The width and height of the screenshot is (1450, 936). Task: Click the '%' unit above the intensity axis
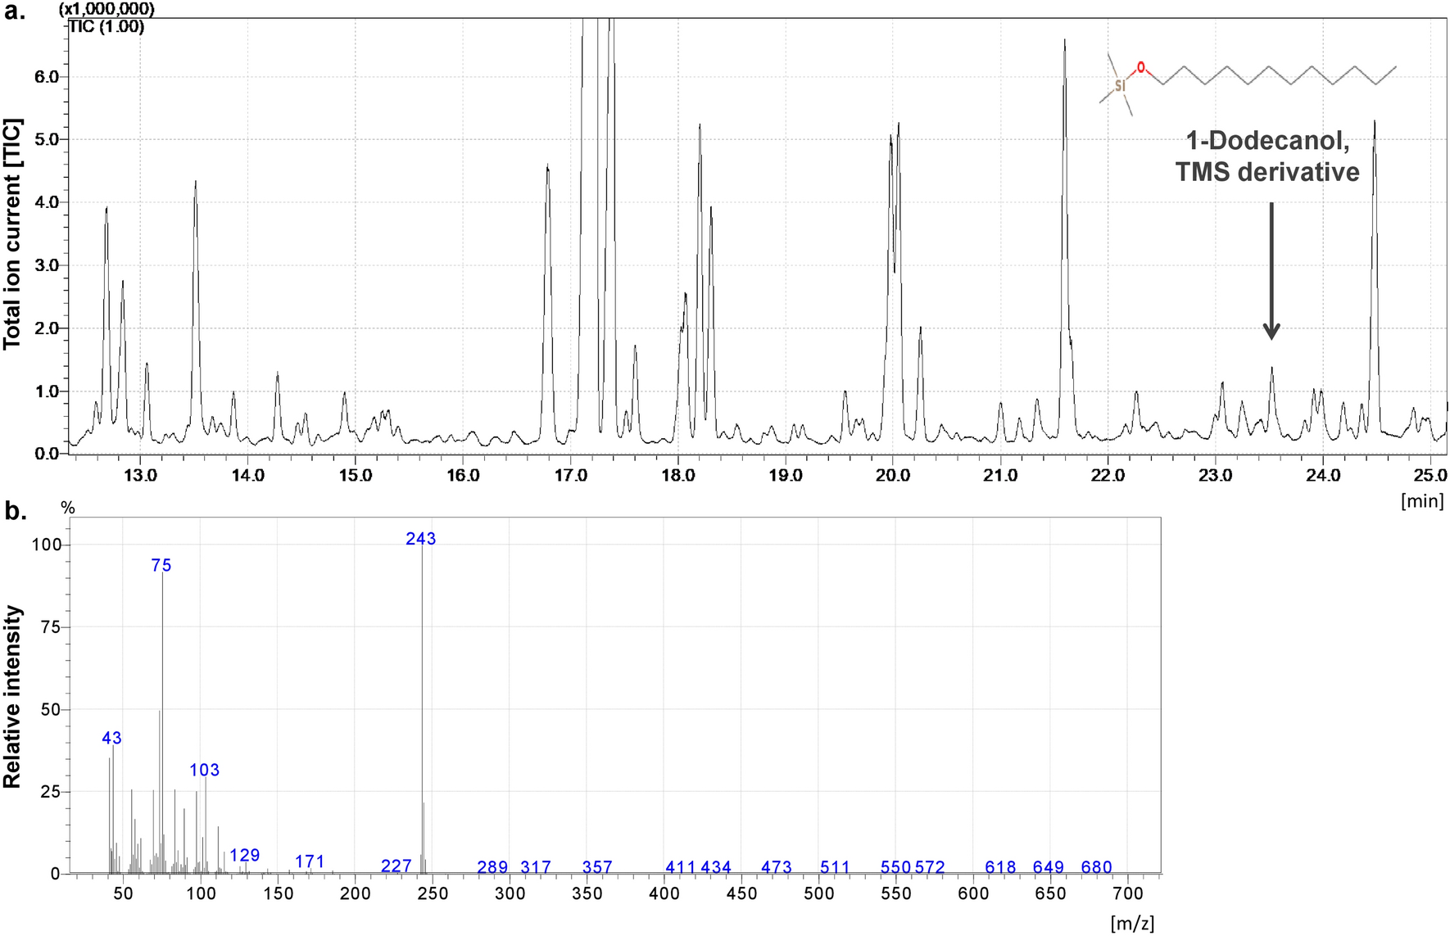click(x=68, y=509)
